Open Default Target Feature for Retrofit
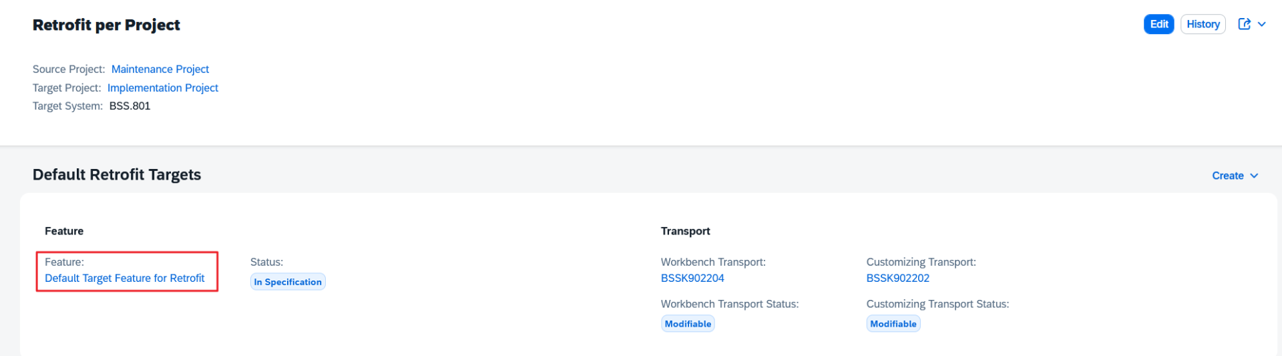 124,278
